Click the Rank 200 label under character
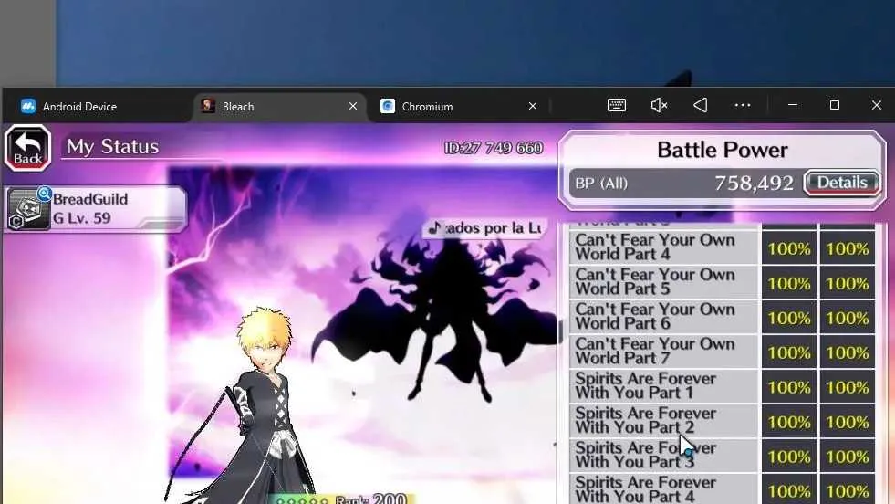Screen dimensions: 895x504 tap(371, 499)
